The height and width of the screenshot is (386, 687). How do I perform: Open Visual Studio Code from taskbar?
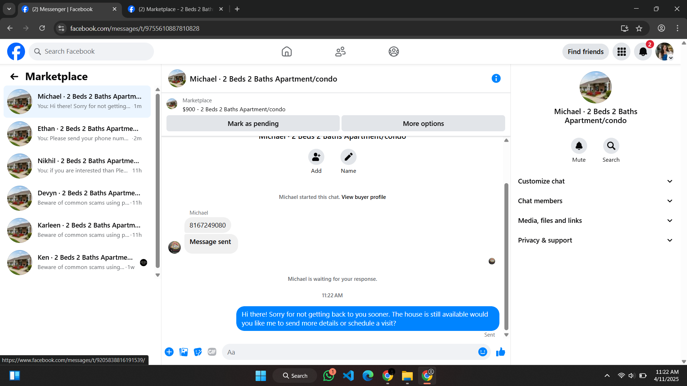pos(348,376)
